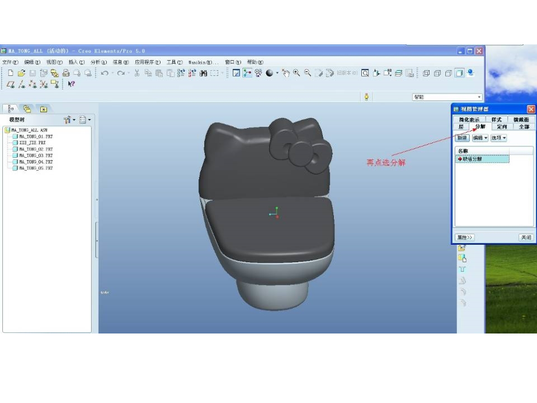Click the Repaint screen icon
Image resolution: width=537 pixels, height=403 pixels.
[236, 73]
